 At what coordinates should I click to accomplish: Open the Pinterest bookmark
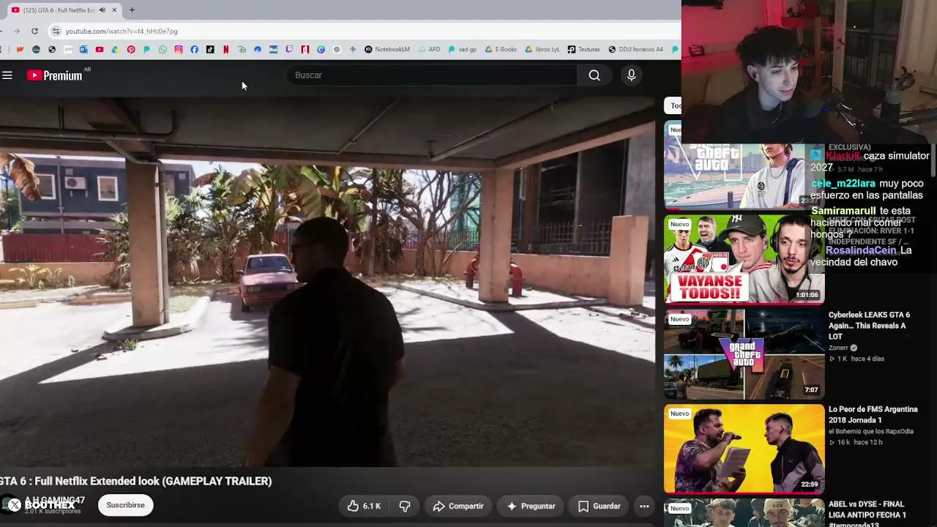[131, 49]
